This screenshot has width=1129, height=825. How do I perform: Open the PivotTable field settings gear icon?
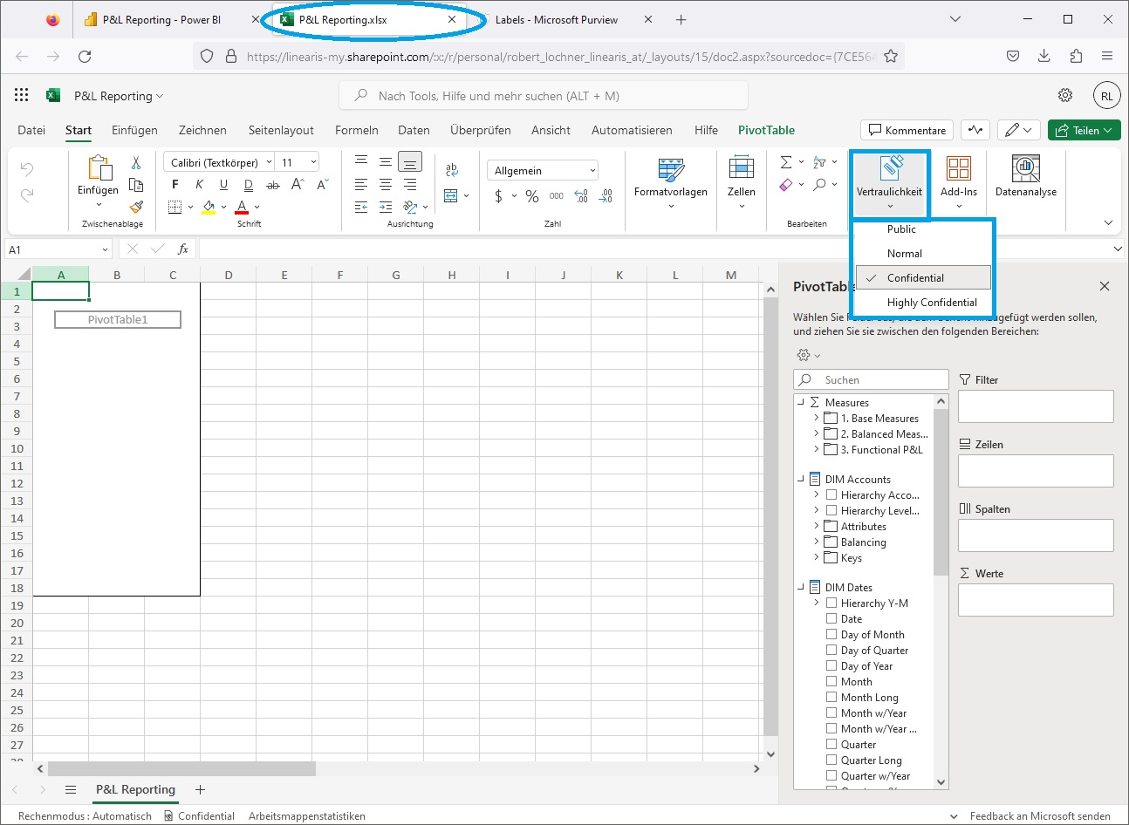point(804,355)
